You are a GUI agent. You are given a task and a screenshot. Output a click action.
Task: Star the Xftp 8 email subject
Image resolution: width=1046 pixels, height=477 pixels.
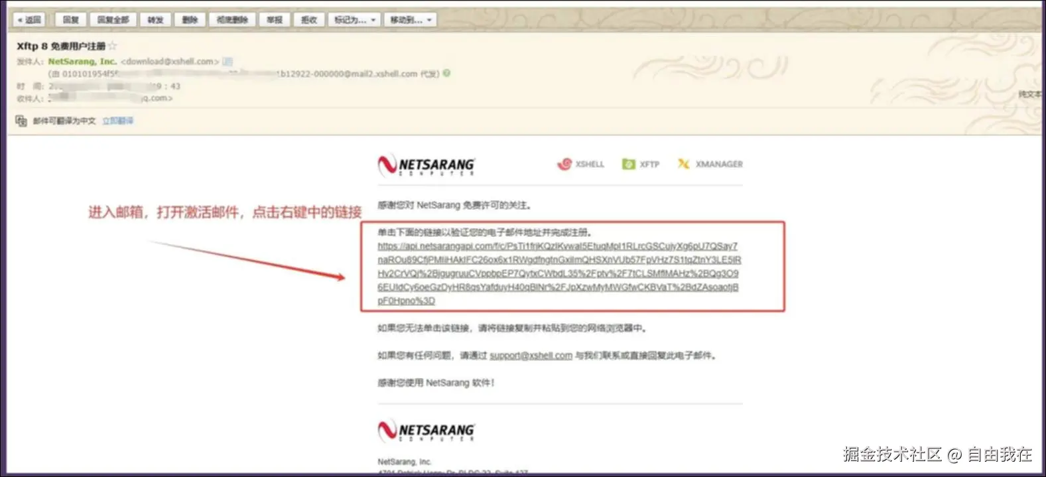(112, 46)
